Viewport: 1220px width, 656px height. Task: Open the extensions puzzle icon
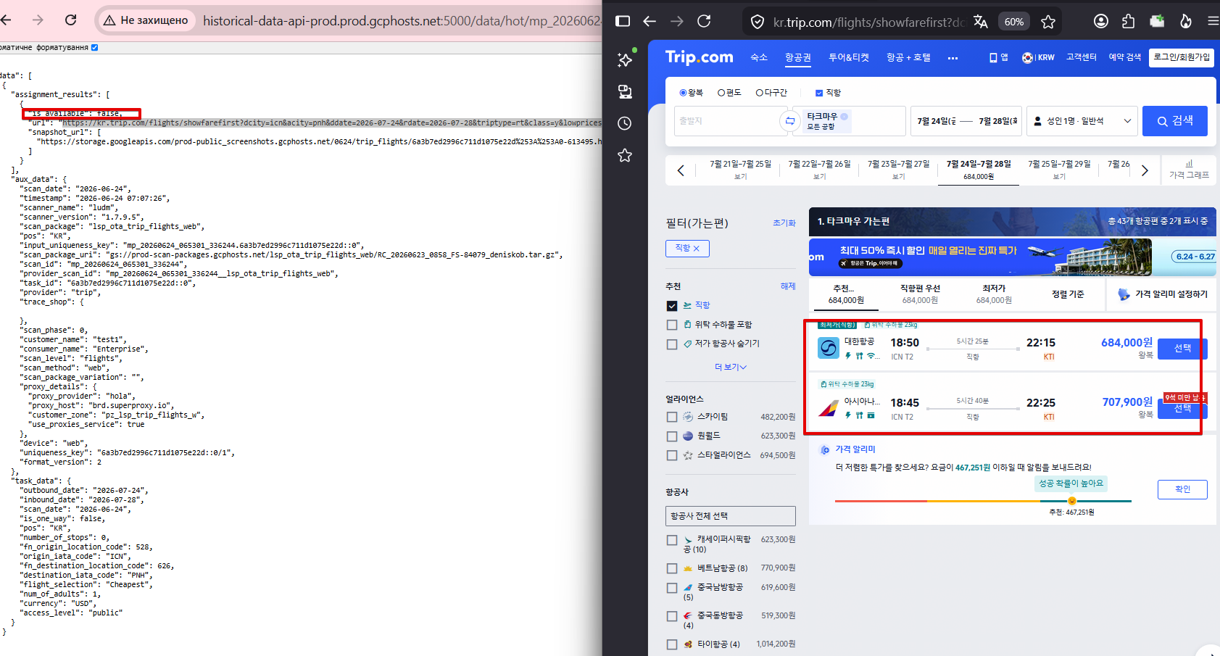[1128, 21]
